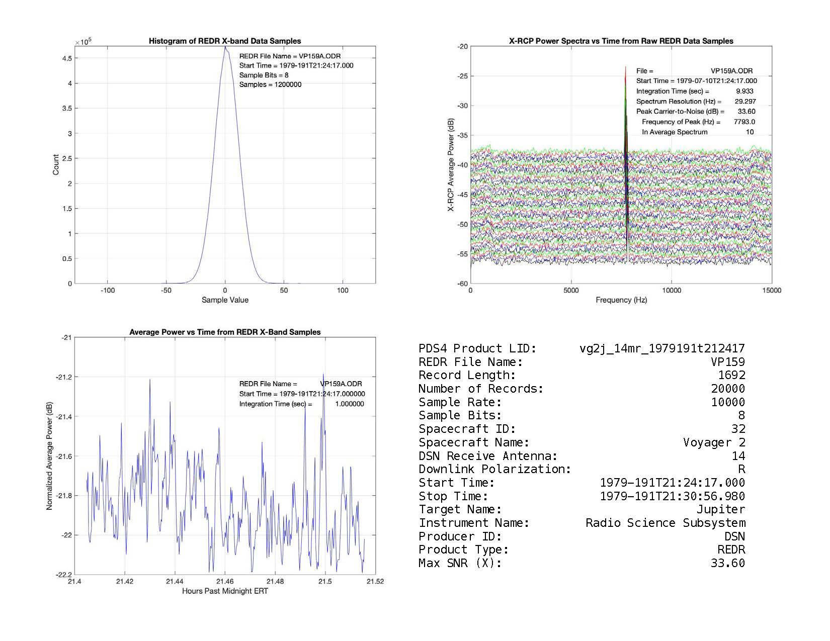Viewport: 830px width, 641px height.
Task: Click the carrier peak in the power spectra
Action: click(x=626, y=70)
